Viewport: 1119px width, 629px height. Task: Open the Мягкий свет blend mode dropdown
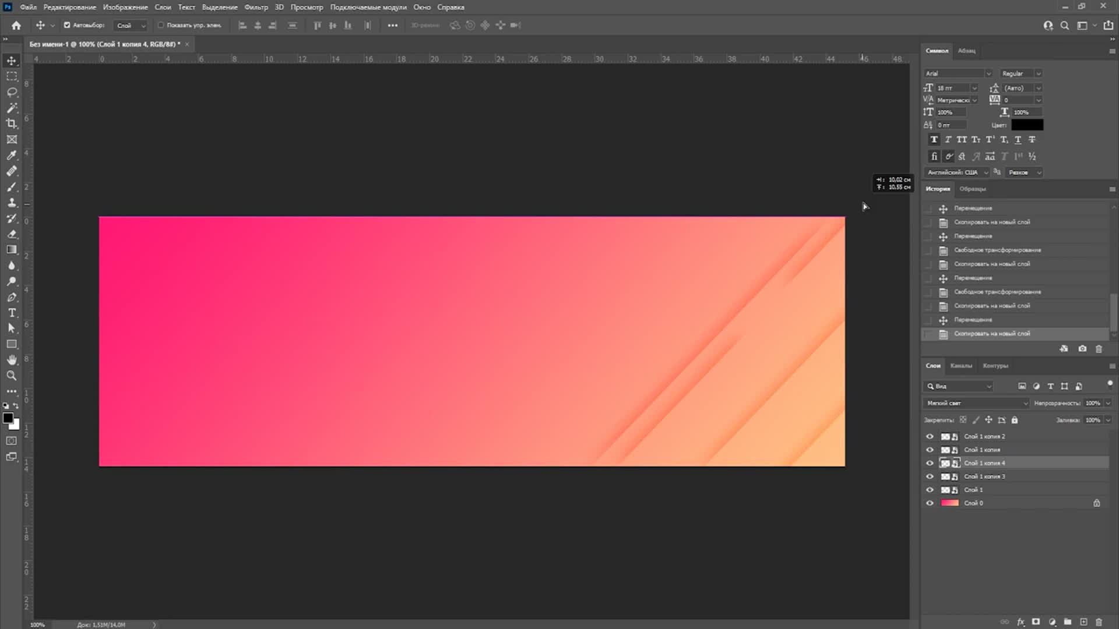976,403
